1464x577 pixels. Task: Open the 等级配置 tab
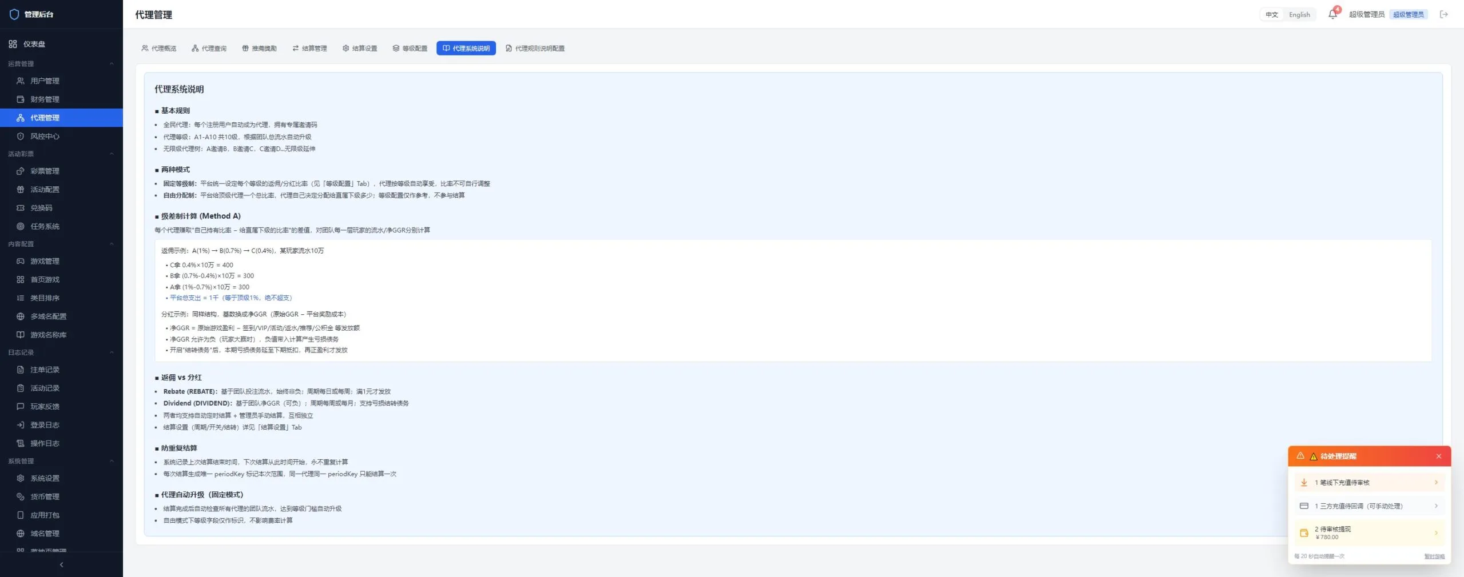click(x=410, y=49)
